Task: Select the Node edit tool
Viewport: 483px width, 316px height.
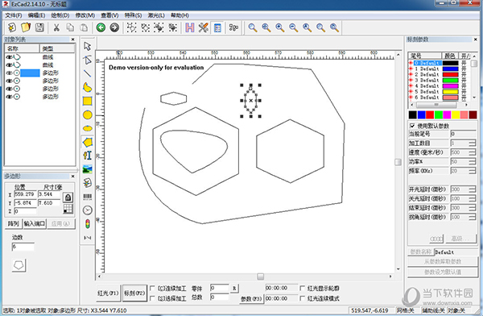Action: (x=88, y=60)
